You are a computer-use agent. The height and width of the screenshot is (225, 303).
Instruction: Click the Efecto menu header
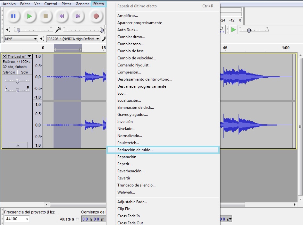(x=98, y=4)
